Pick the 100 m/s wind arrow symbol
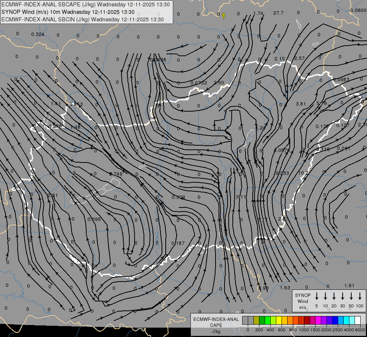The width and height of the screenshot is (367, 337). pos(360,296)
